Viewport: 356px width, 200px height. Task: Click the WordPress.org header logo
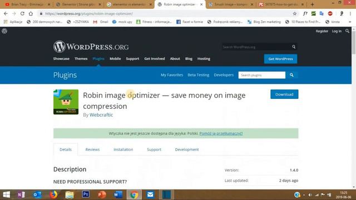91,47
